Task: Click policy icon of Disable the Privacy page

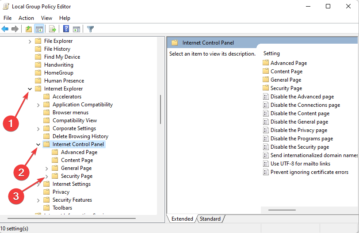Action: click(266, 130)
